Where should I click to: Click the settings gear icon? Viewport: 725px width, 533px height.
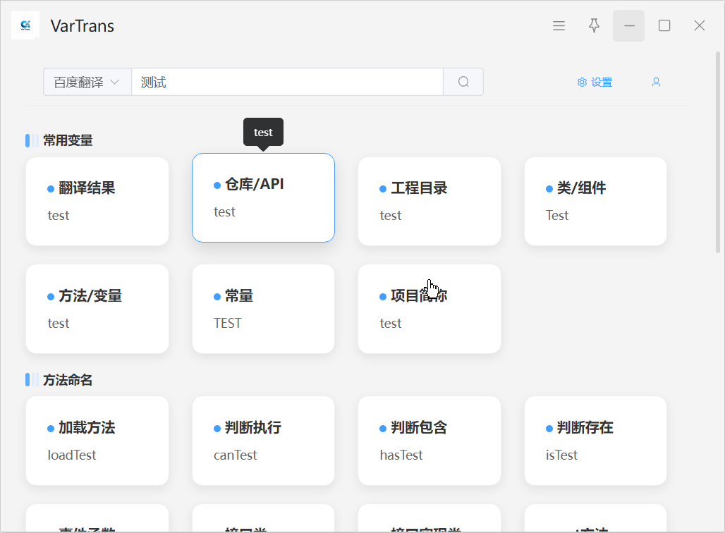[x=582, y=82]
